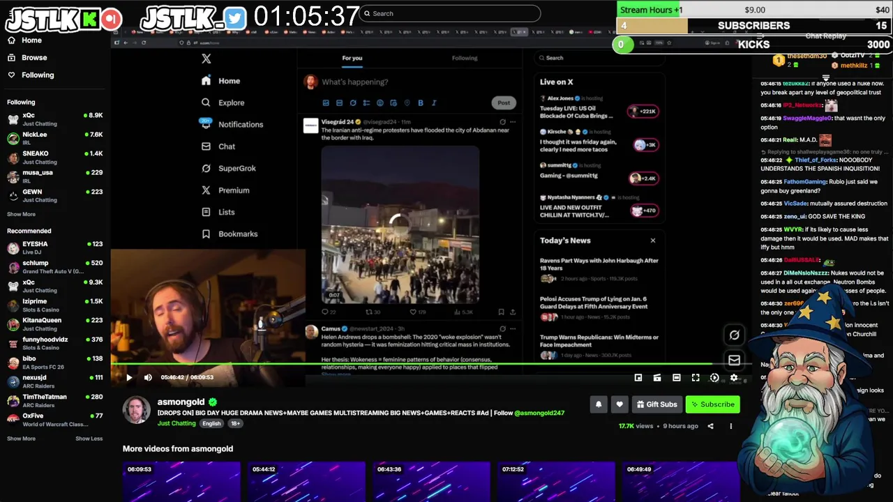Enter fullscreen mode in the player
The image size is (893, 502).
[x=696, y=377]
